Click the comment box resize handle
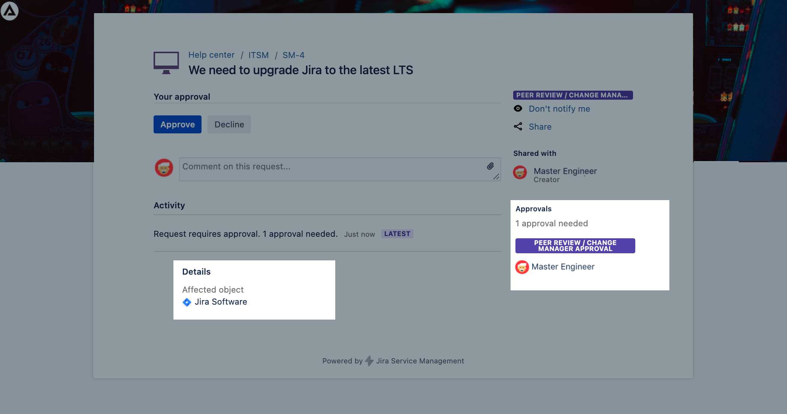 coord(496,176)
